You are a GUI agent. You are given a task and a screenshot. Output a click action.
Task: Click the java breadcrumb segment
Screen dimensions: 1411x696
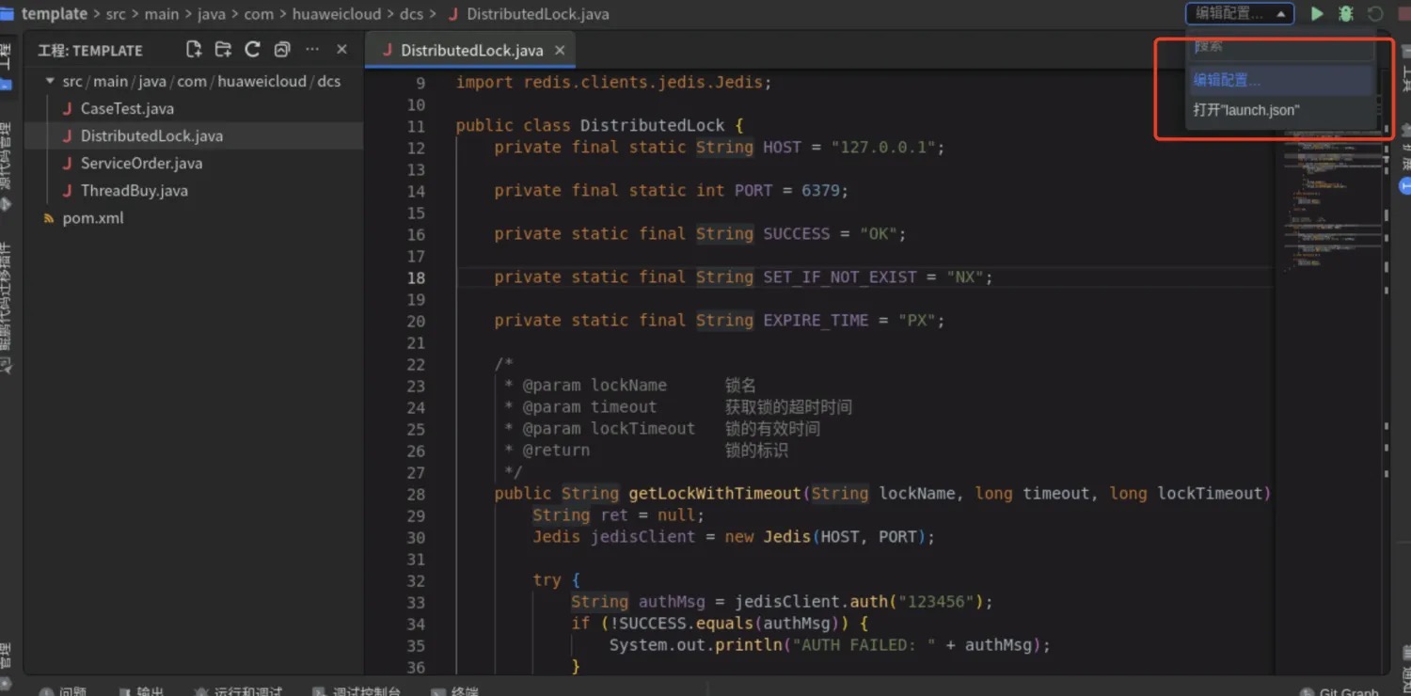point(212,14)
